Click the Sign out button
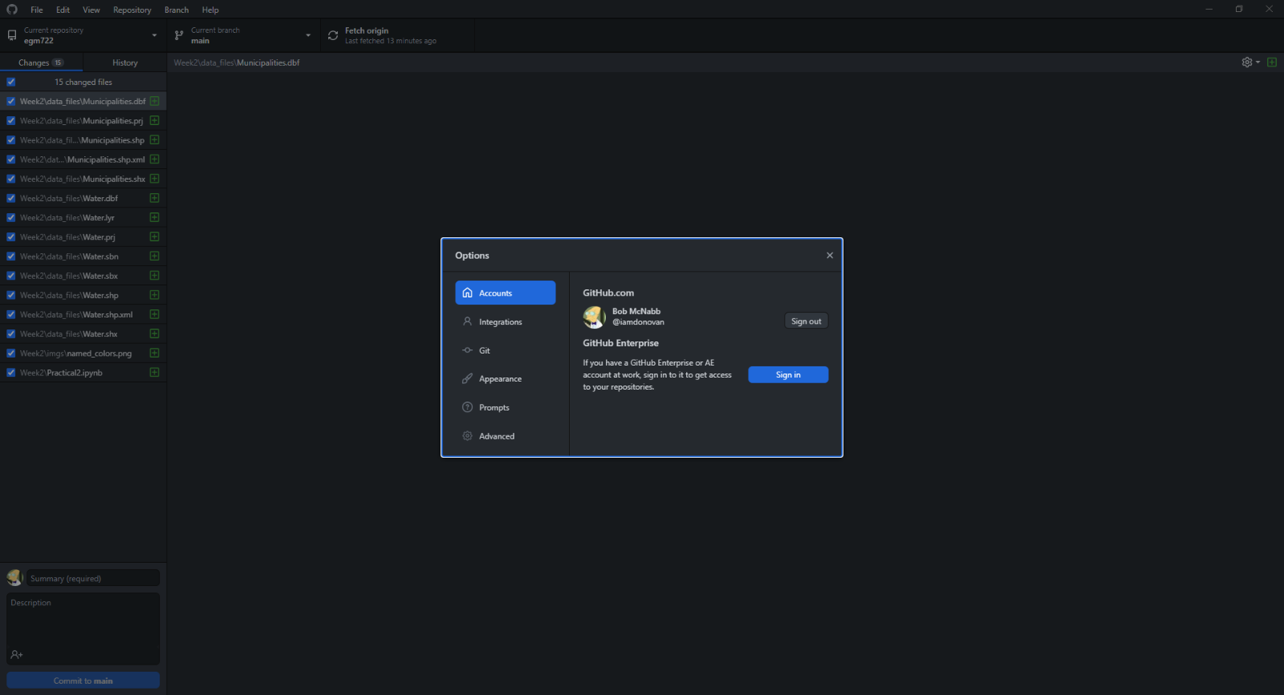Image resolution: width=1284 pixels, height=695 pixels. (x=806, y=321)
